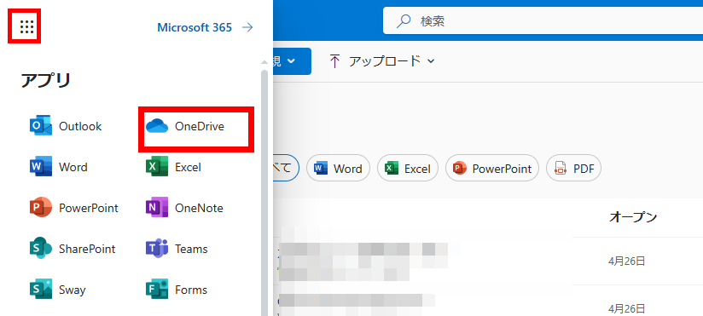Open SharePoint from the app list
This screenshot has width=703, height=316.
(x=73, y=249)
